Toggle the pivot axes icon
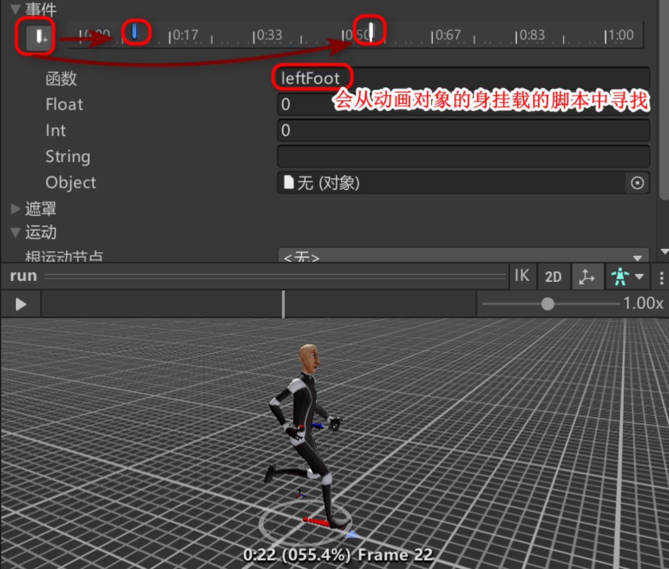The height and width of the screenshot is (569, 669). click(x=587, y=277)
